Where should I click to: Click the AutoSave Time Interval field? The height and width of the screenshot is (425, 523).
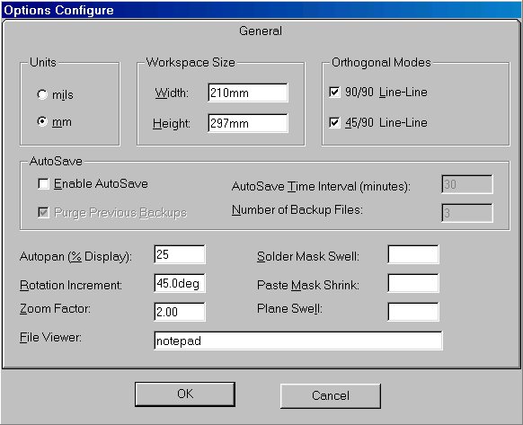[x=467, y=184]
